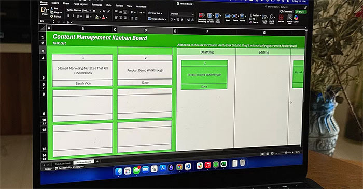The height and width of the screenshot is (189, 363).
Task: Open the Insert ribbon tab
Action: tap(55, 3)
